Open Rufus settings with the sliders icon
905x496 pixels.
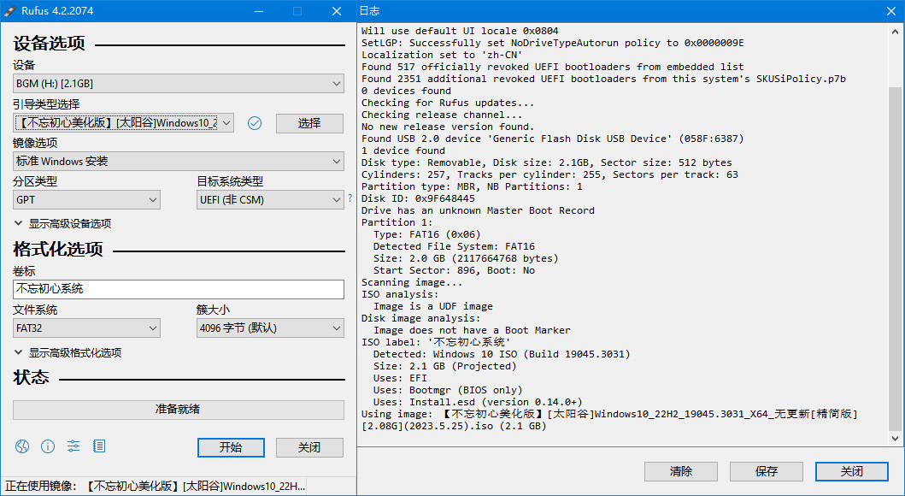tap(73, 446)
